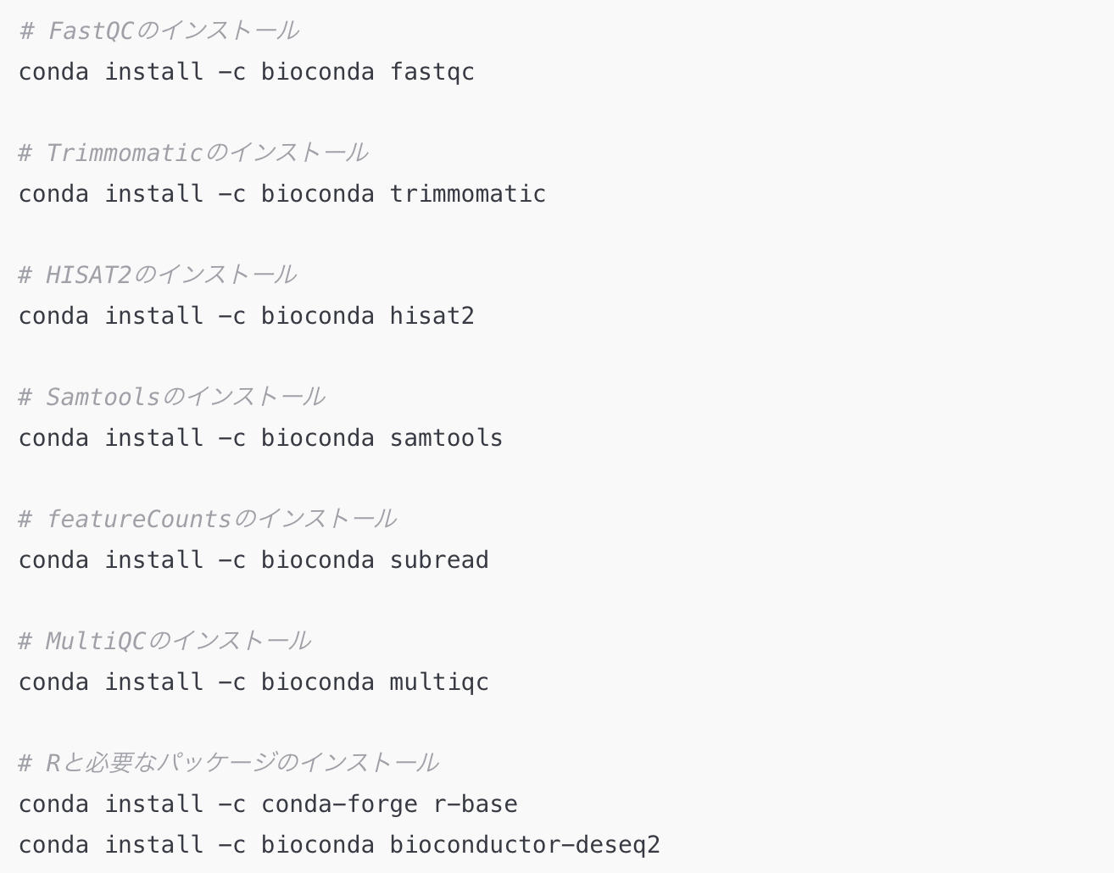Click the word install in the hisat2 command
The image size is (1114, 873).
point(153,316)
